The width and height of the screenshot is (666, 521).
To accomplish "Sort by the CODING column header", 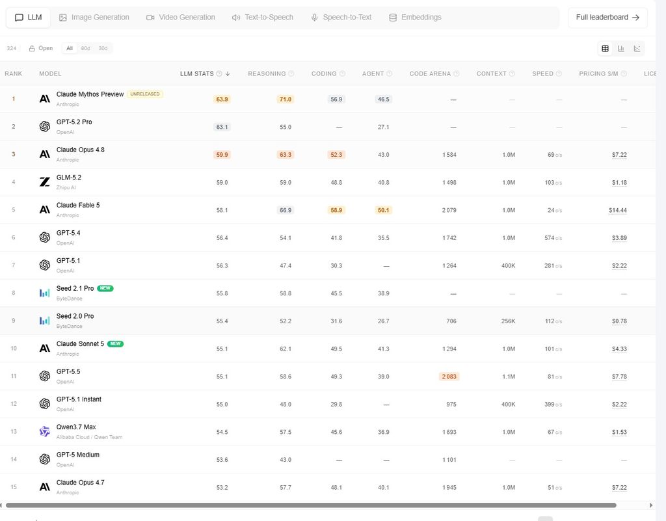I will point(324,74).
